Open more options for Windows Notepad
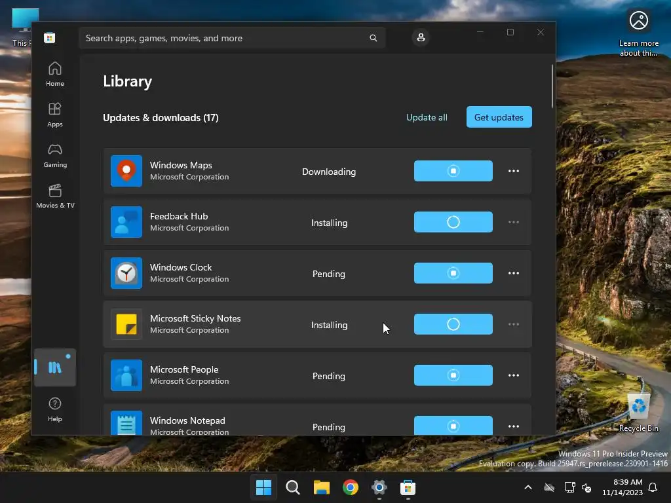 coord(514,426)
